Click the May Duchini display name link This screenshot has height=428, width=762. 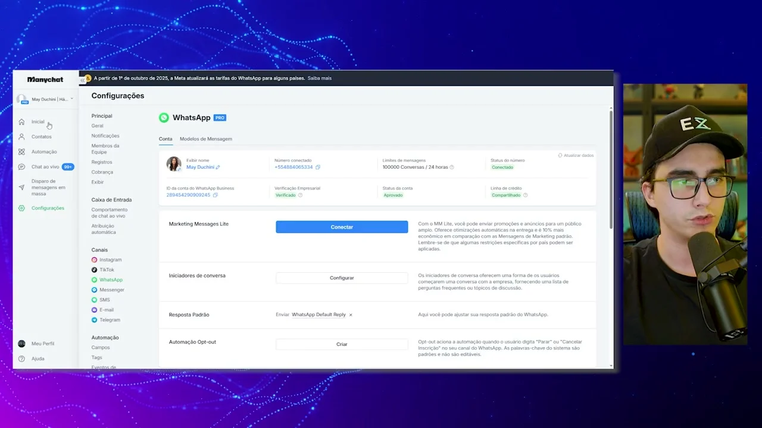point(200,168)
